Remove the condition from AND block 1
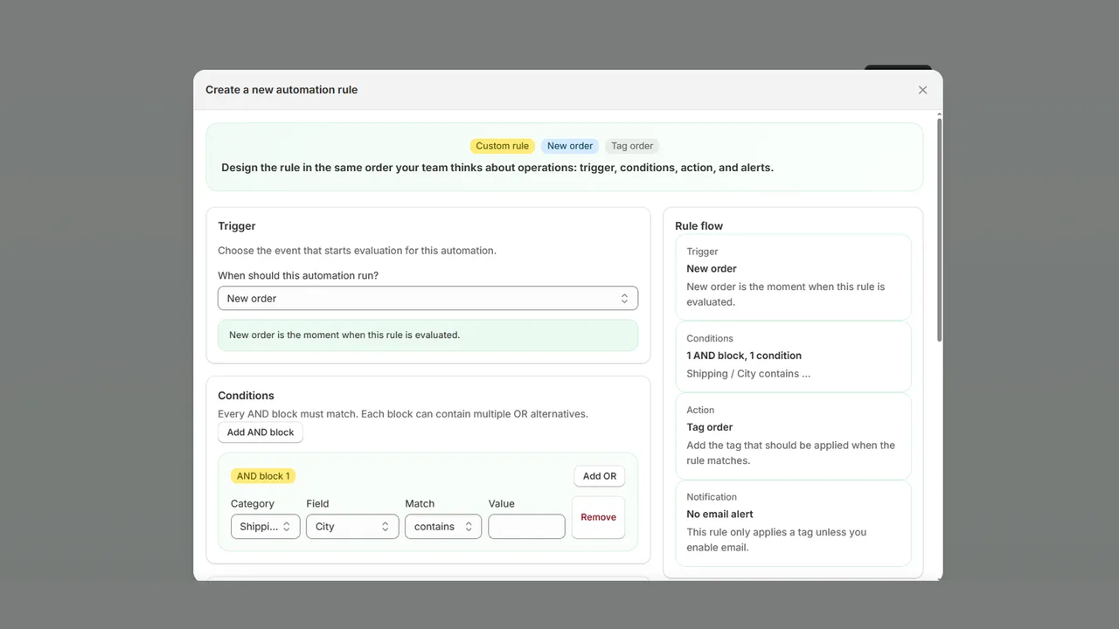The width and height of the screenshot is (1119, 629). pyautogui.click(x=598, y=517)
